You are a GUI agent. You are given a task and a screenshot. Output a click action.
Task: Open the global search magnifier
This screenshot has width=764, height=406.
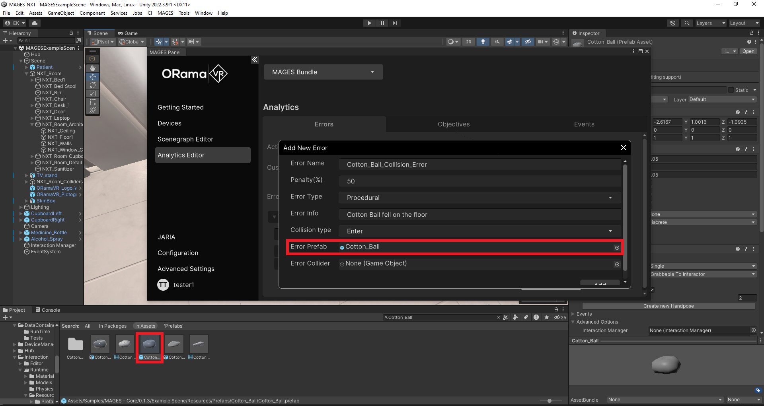coord(687,23)
